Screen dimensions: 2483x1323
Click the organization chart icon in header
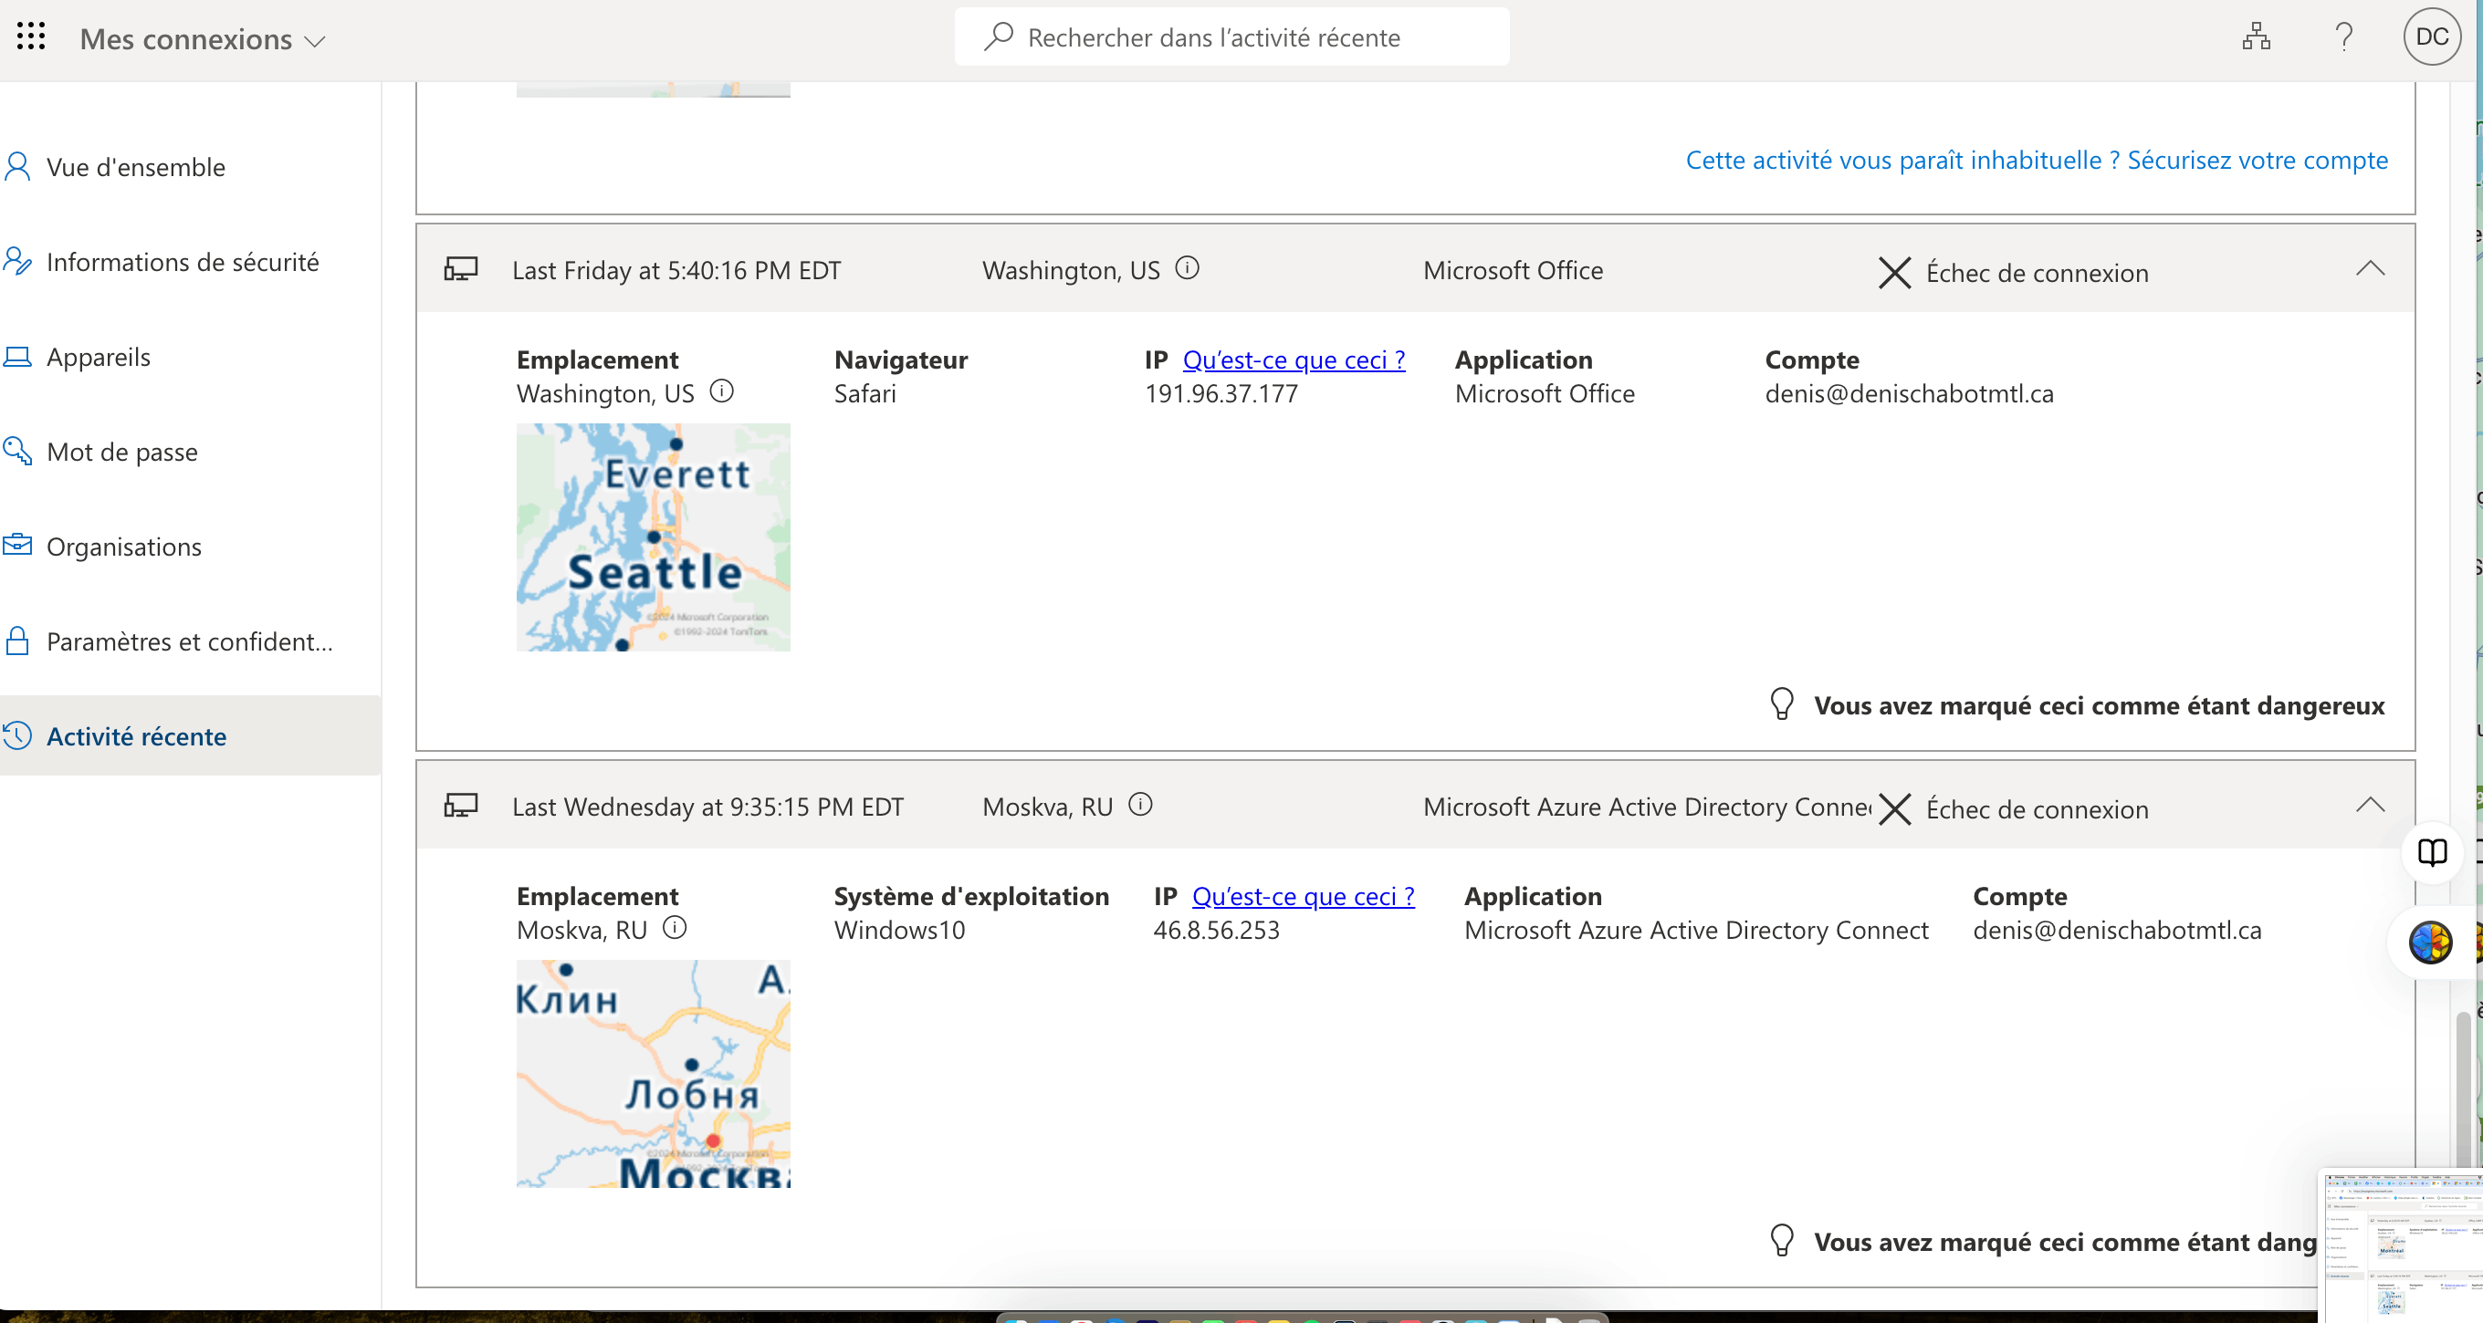coord(2256,36)
